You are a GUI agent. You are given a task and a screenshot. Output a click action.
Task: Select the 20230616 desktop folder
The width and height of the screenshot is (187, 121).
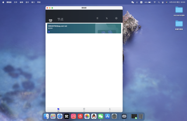pyautogui.click(x=179, y=11)
